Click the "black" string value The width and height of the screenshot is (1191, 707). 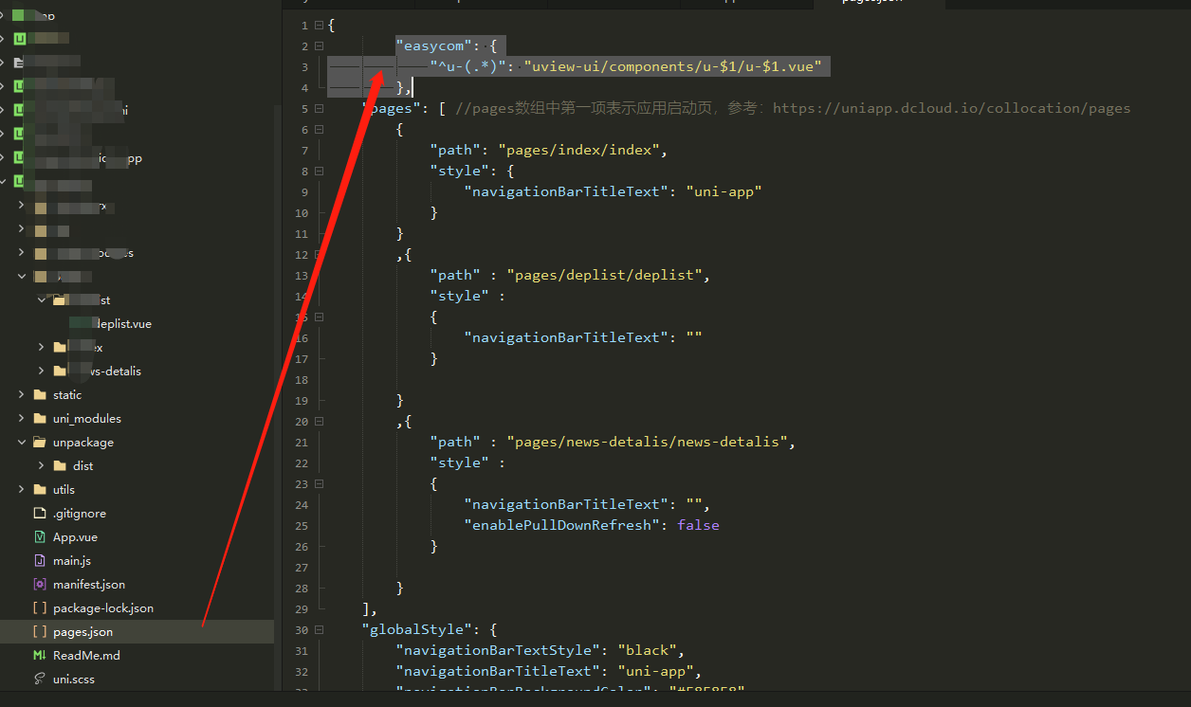[648, 651]
